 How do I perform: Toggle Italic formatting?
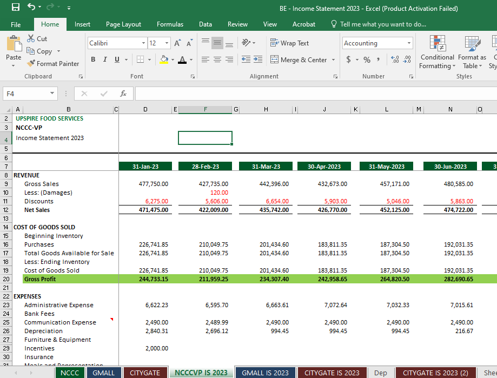point(105,59)
